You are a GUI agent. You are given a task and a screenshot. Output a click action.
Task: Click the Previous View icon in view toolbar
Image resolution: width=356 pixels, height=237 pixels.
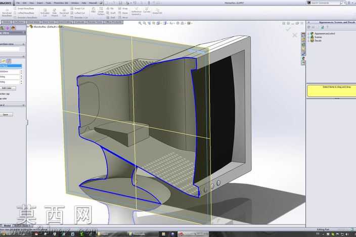click(149, 23)
